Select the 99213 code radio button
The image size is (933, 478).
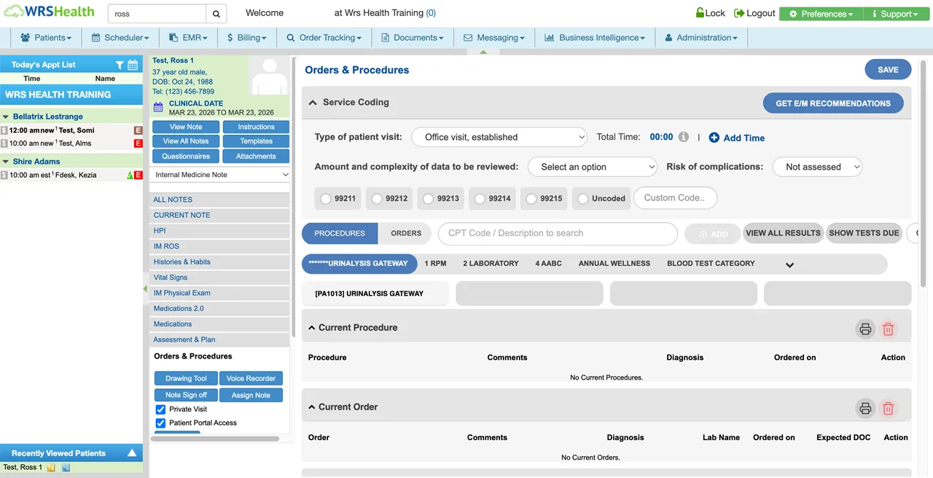point(429,198)
